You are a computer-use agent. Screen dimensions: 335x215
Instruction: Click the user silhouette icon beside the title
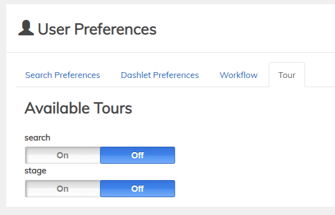point(26,28)
